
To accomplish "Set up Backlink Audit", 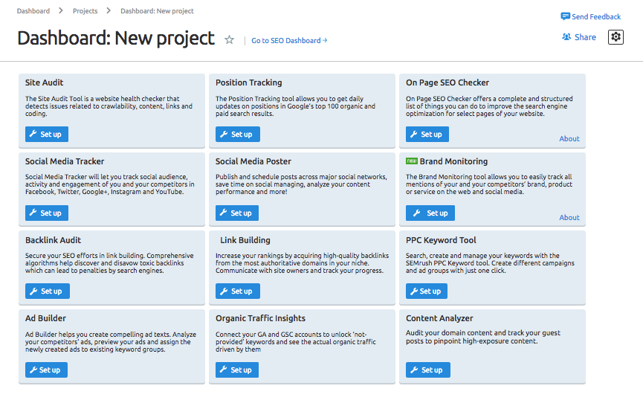I will coord(46,291).
